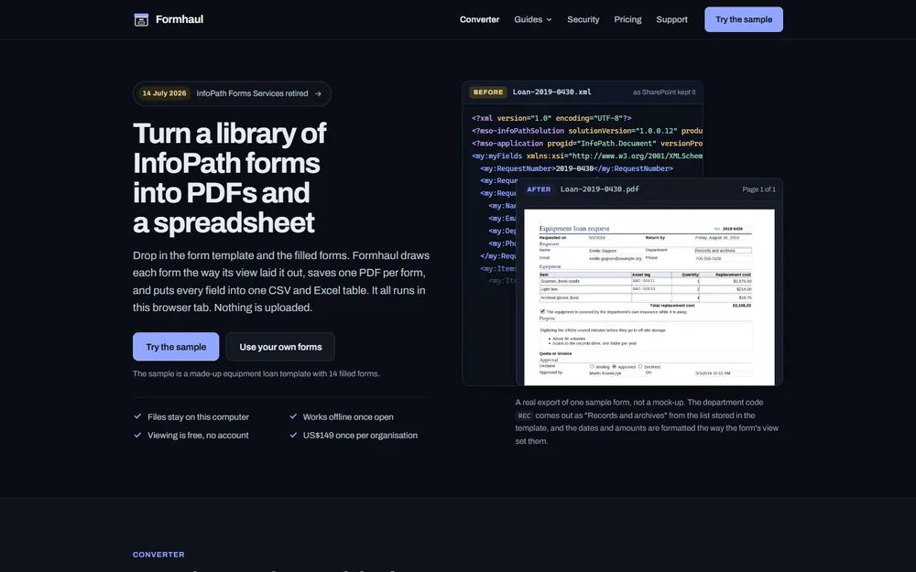Click the header Try the sample button

coord(743,19)
